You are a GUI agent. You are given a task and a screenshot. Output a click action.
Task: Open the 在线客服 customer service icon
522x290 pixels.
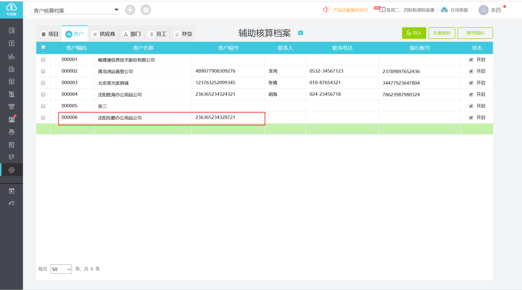tap(444, 10)
